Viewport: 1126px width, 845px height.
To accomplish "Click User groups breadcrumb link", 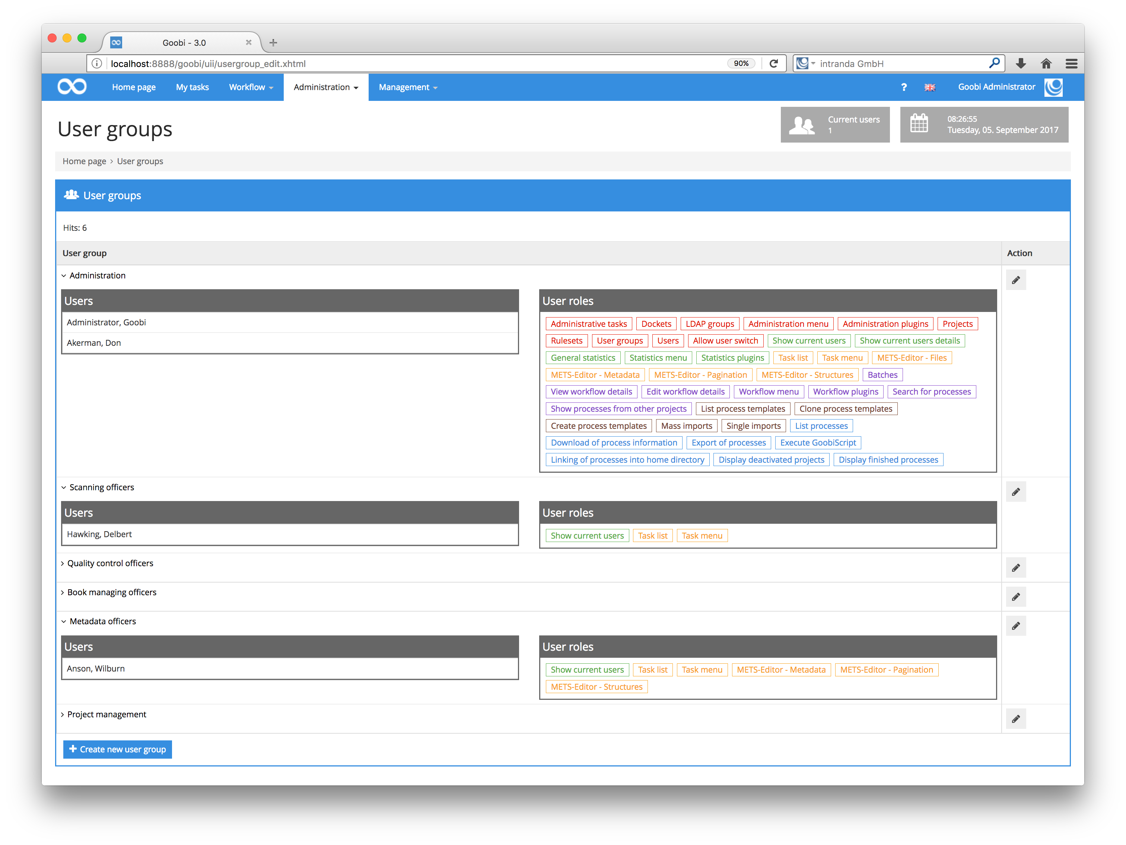I will pos(140,161).
